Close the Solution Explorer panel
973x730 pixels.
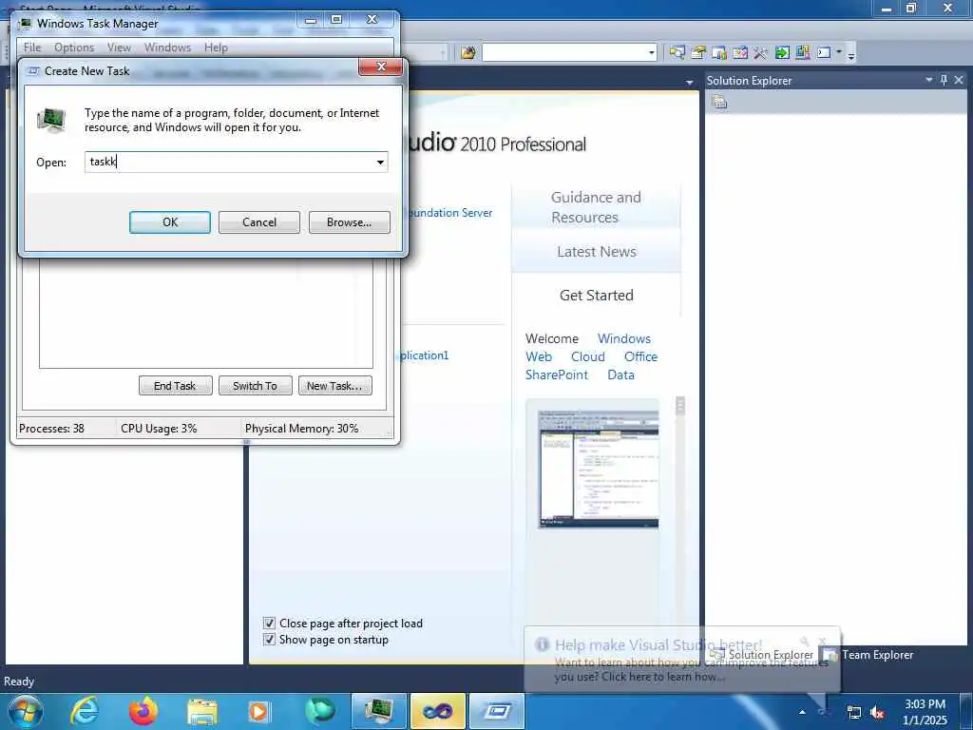[959, 80]
